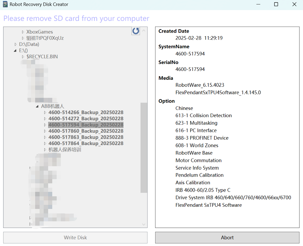Image resolution: width=303 pixels, height=246 pixels.
Task: Select the D:\(Data) drive
Action: point(29,44)
